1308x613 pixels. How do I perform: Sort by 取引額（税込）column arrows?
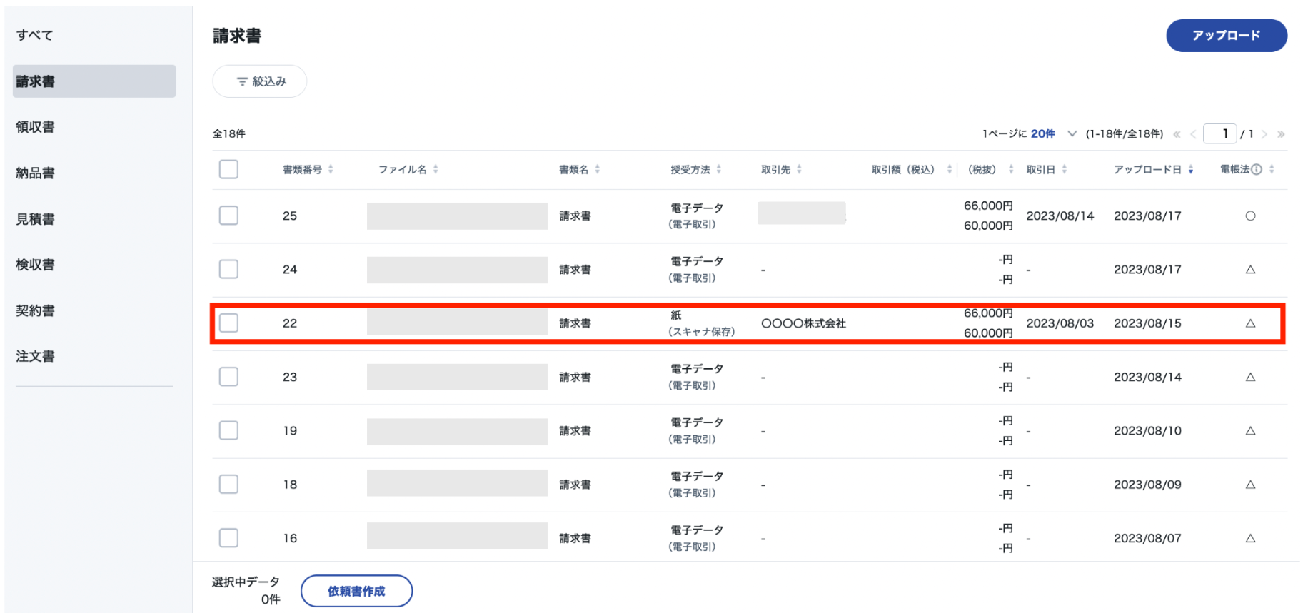[950, 169]
